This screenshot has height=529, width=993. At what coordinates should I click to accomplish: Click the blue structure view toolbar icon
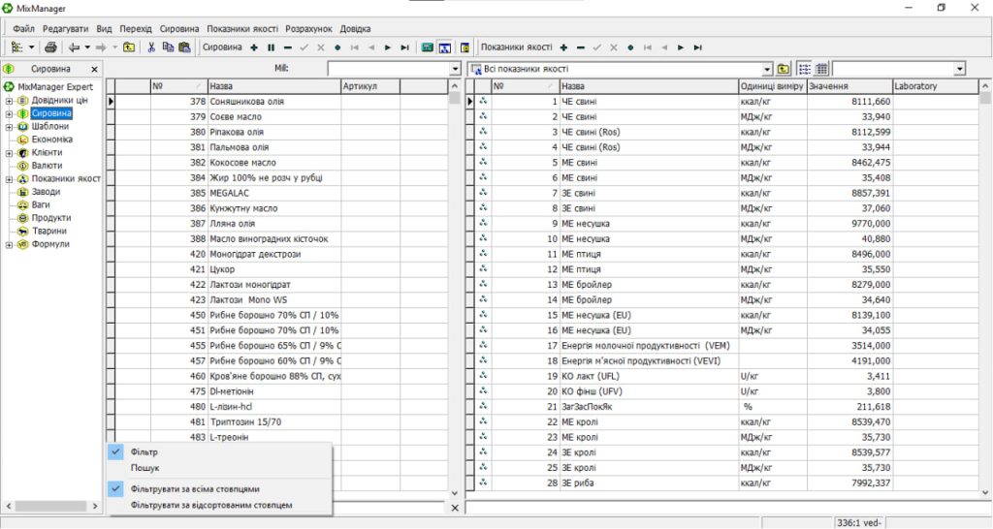(444, 47)
